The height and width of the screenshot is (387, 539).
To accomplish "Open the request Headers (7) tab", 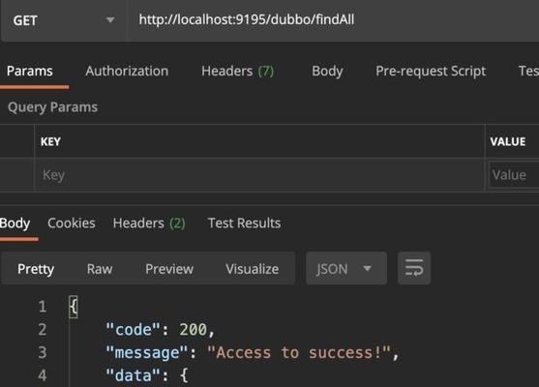I will (237, 72).
